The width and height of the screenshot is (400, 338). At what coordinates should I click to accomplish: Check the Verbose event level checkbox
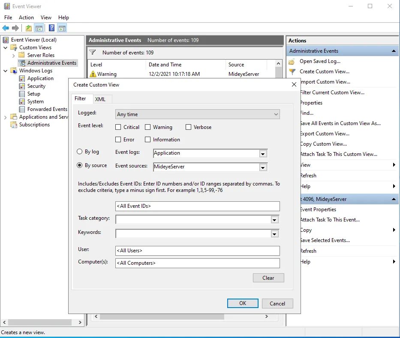coord(188,127)
